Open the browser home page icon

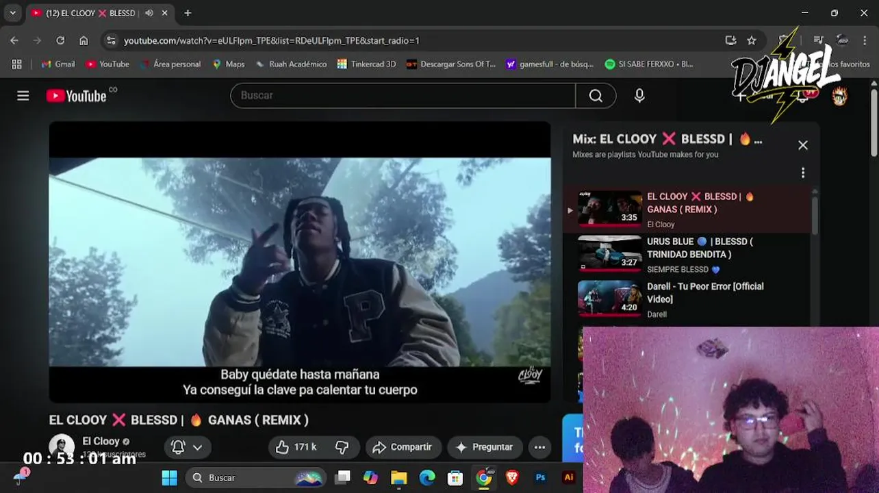(84, 40)
